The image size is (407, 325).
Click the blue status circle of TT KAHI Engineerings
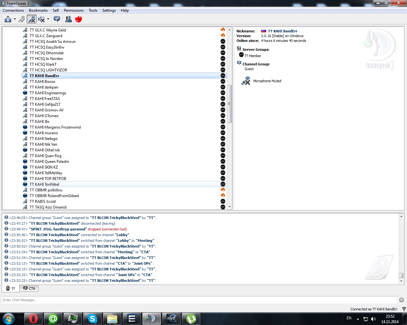click(25, 93)
